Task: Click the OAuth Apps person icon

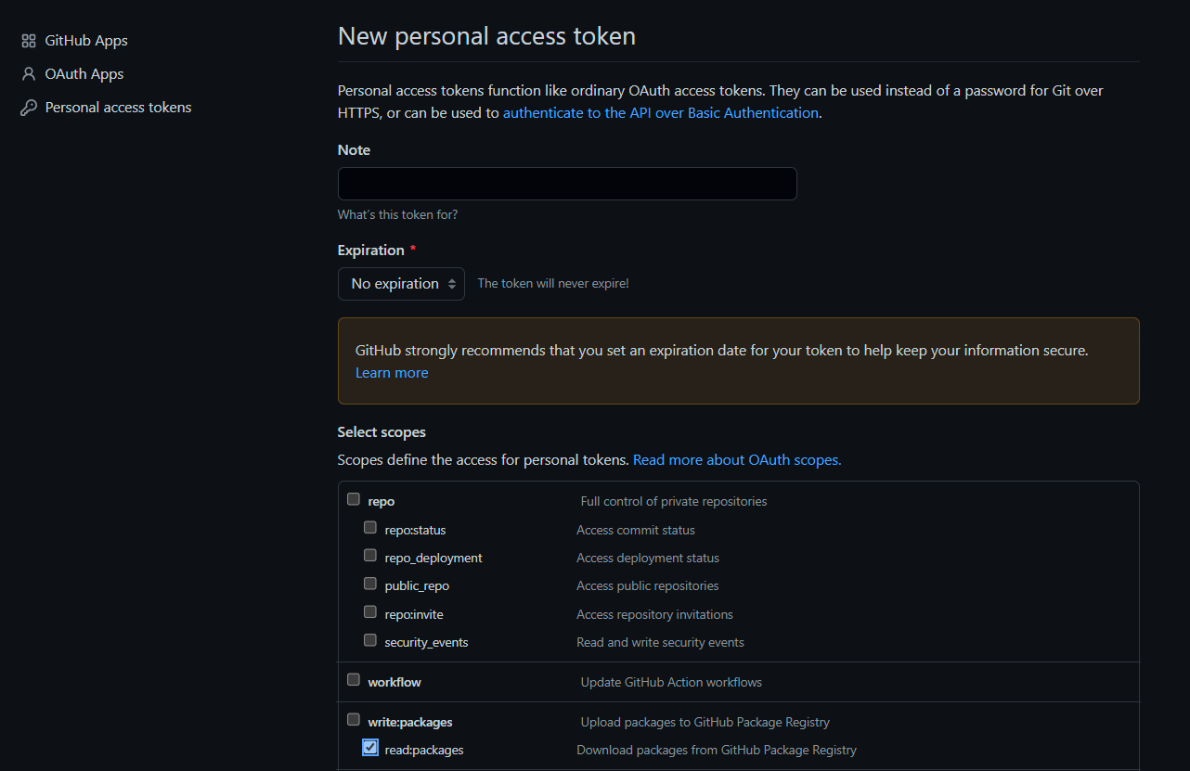Action: pos(29,74)
